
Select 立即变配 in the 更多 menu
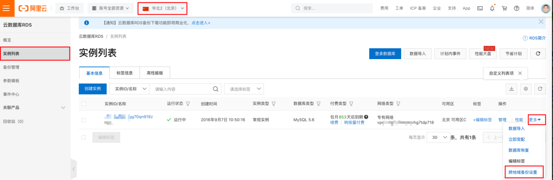[x=517, y=139]
